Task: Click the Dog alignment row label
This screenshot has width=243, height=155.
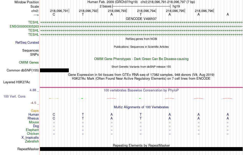Action: coord(36,126)
